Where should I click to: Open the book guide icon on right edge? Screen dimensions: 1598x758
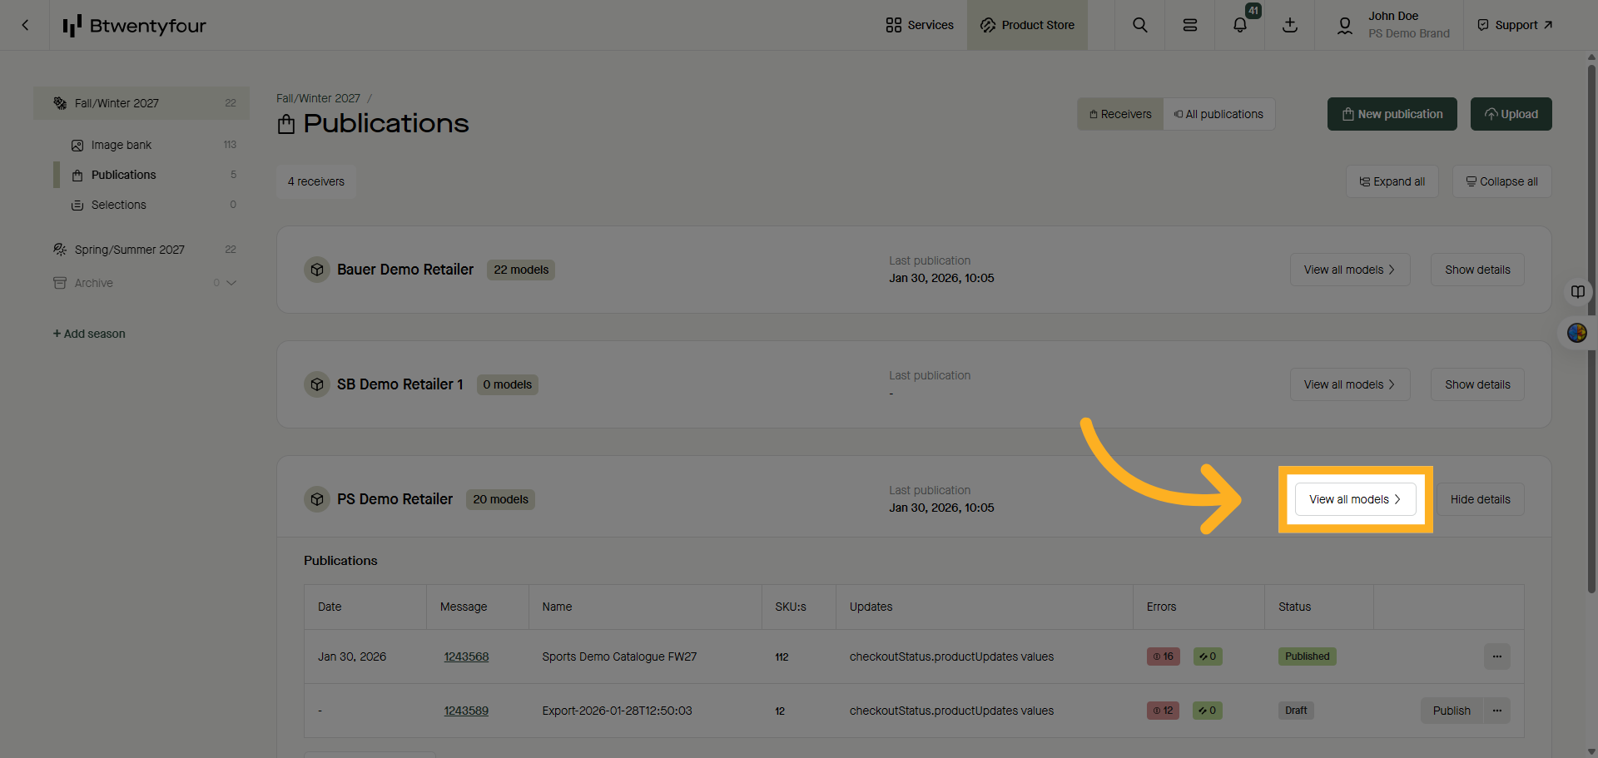click(x=1577, y=292)
